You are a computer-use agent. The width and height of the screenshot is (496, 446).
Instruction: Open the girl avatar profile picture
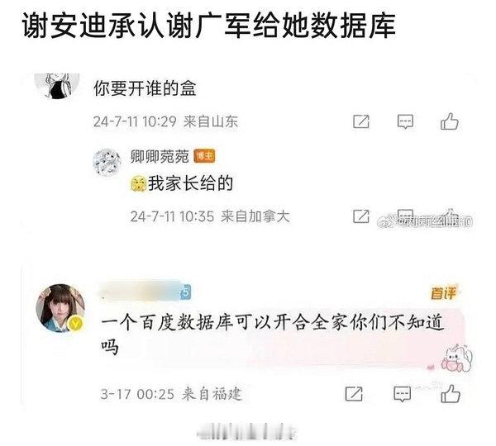coord(60,309)
